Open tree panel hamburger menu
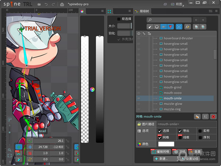 [216, 11]
